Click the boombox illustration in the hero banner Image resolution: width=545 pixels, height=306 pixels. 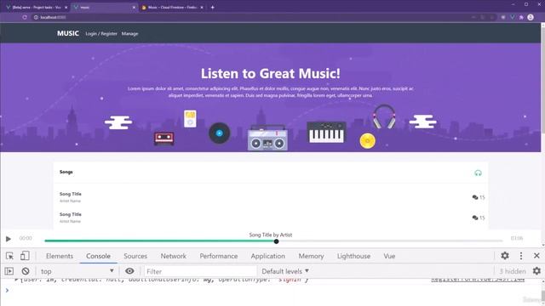click(x=267, y=138)
